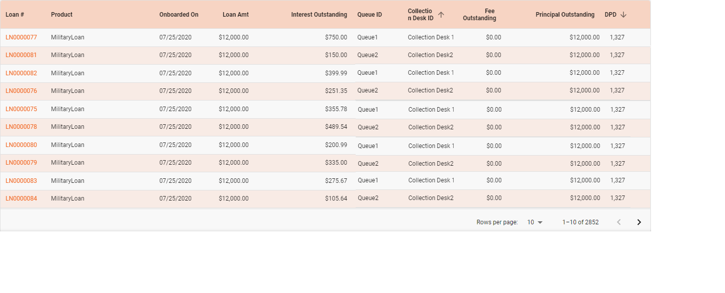Open loan LN0000083

pyautogui.click(x=21, y=181)
